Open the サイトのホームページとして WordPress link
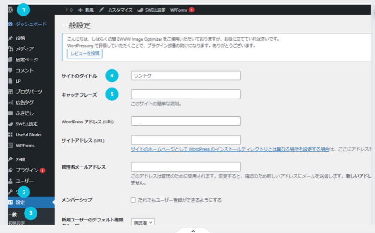Screen dimensions: 375x233 pos(230,149)
